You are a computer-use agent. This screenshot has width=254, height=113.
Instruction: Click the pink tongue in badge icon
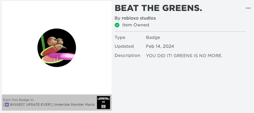[x=61, y=56]
